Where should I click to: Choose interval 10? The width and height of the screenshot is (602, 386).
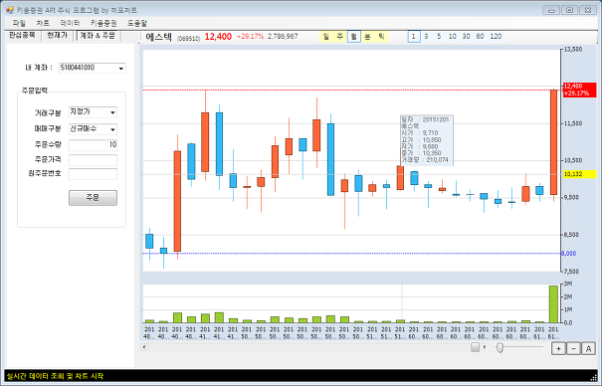click(x=453, y=37)
